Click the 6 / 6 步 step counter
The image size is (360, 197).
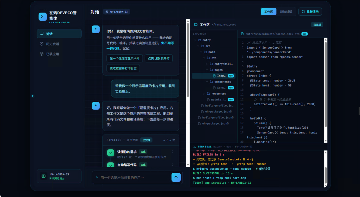pos(169,140)
